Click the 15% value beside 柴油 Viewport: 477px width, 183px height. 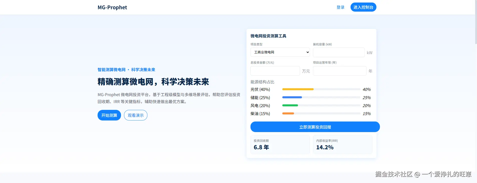pos(366,114)
